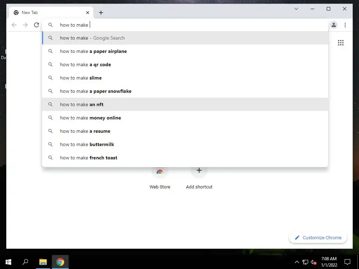Maximize the Chrome window
The width and height of the screenshot is (359, 269).
328,9
